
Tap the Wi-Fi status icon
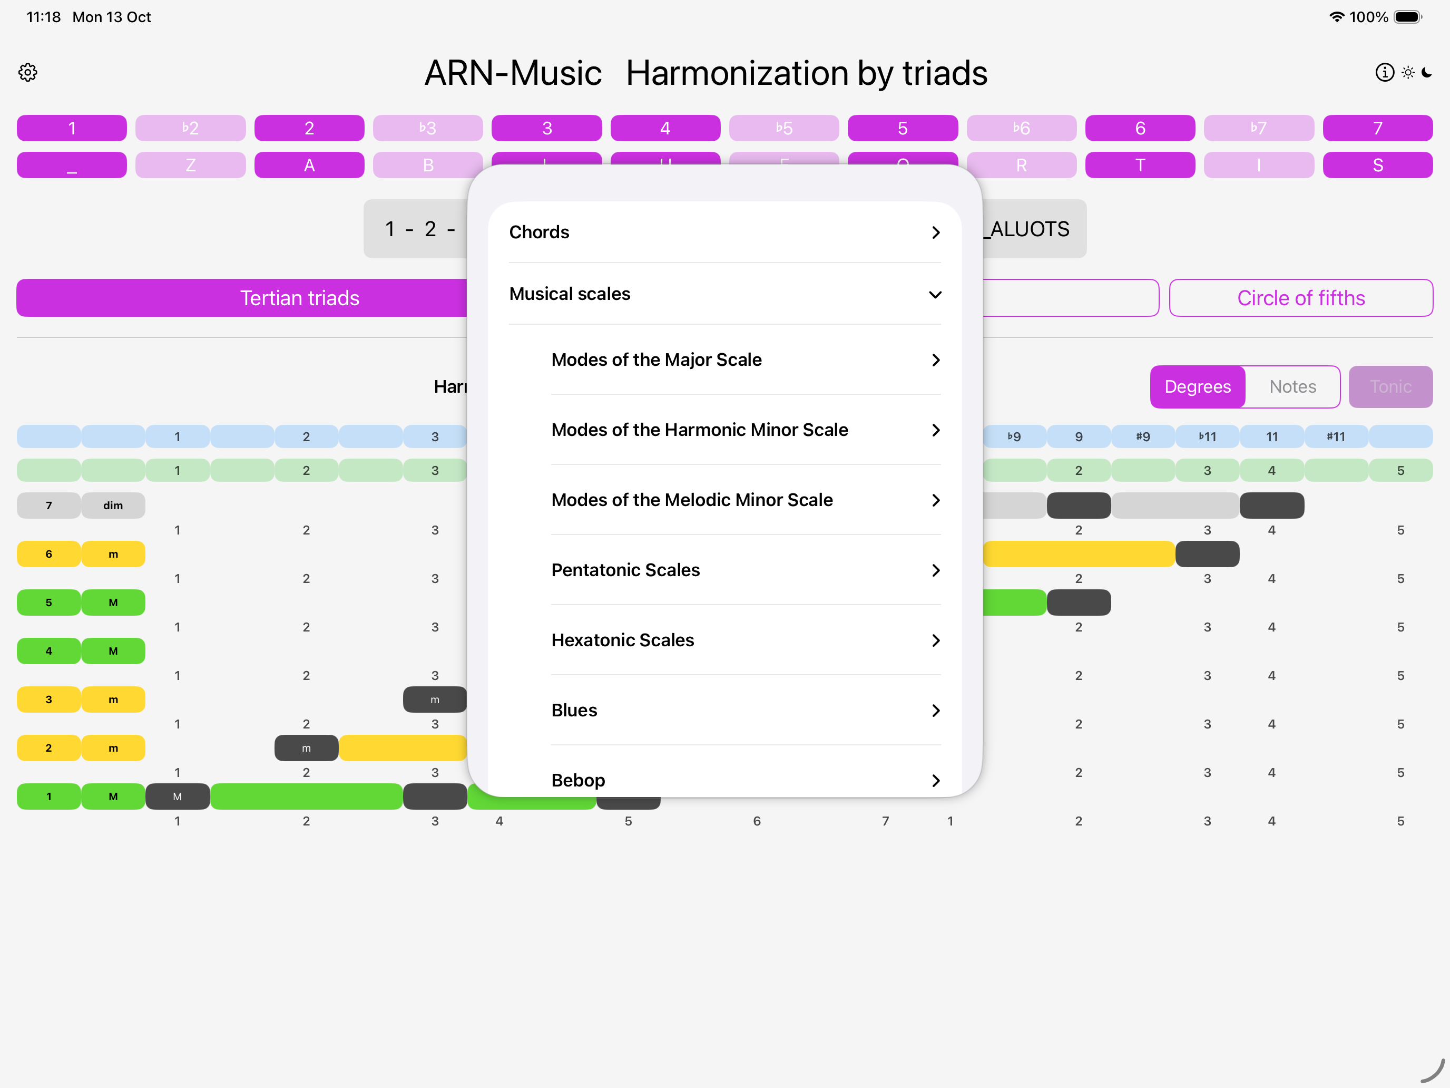click(1336, 17)
